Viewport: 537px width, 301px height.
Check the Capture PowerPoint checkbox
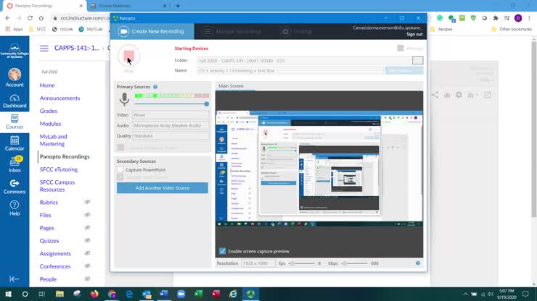coord(120,169)
